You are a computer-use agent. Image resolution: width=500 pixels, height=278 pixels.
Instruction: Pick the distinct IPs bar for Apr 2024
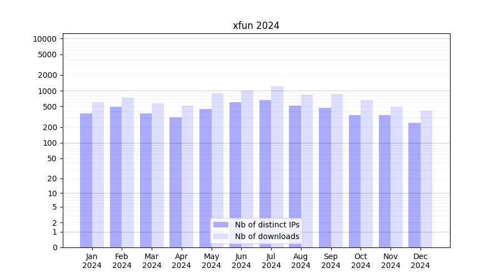pyautogui.click(x=176, y=182)
